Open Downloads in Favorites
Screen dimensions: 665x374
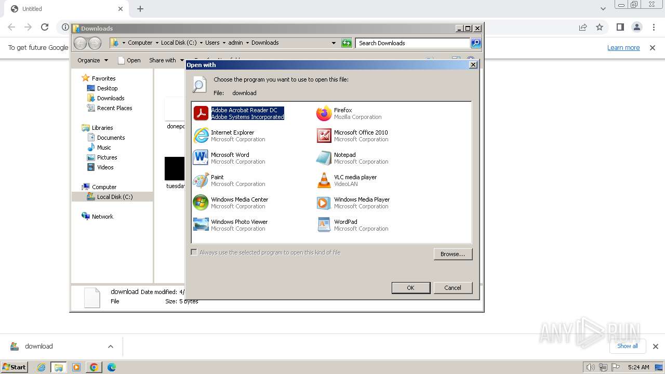[x=111, y=98]
